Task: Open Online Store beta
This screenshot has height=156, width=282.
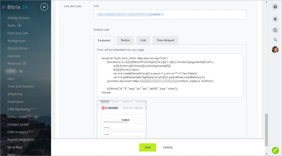Action: pos(19,117)
